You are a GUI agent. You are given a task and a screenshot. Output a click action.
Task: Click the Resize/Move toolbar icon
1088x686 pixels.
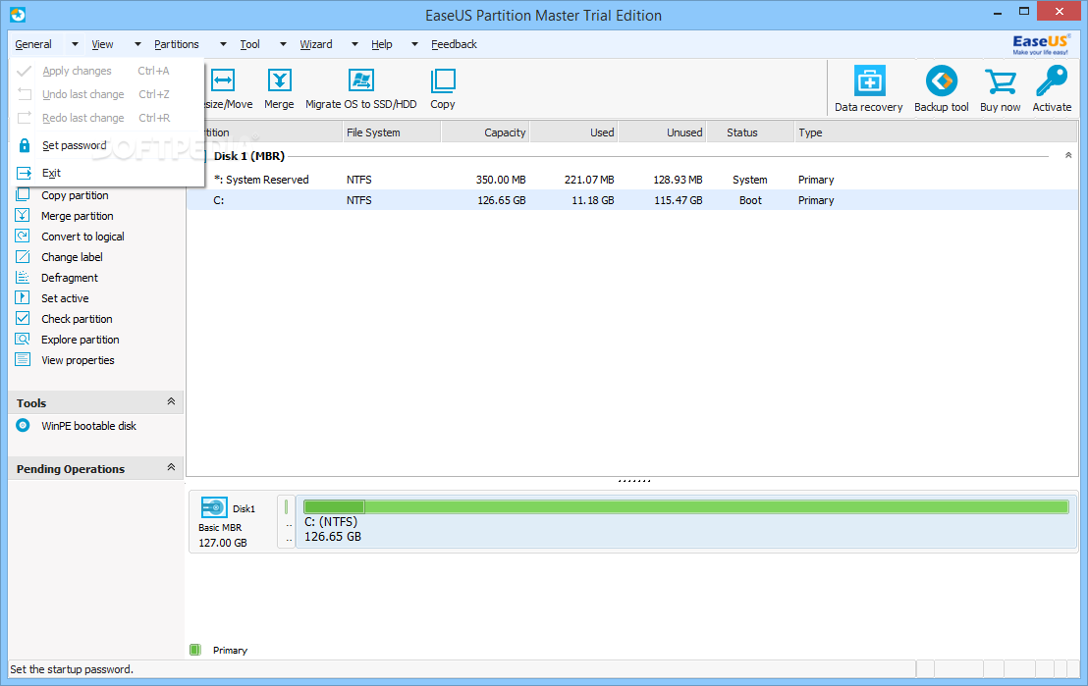pyautogui.click(x=223, y=80)
